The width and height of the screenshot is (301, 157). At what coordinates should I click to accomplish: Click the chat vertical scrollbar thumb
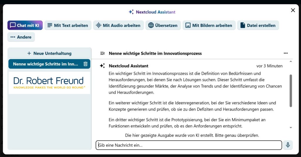point(291,90)
